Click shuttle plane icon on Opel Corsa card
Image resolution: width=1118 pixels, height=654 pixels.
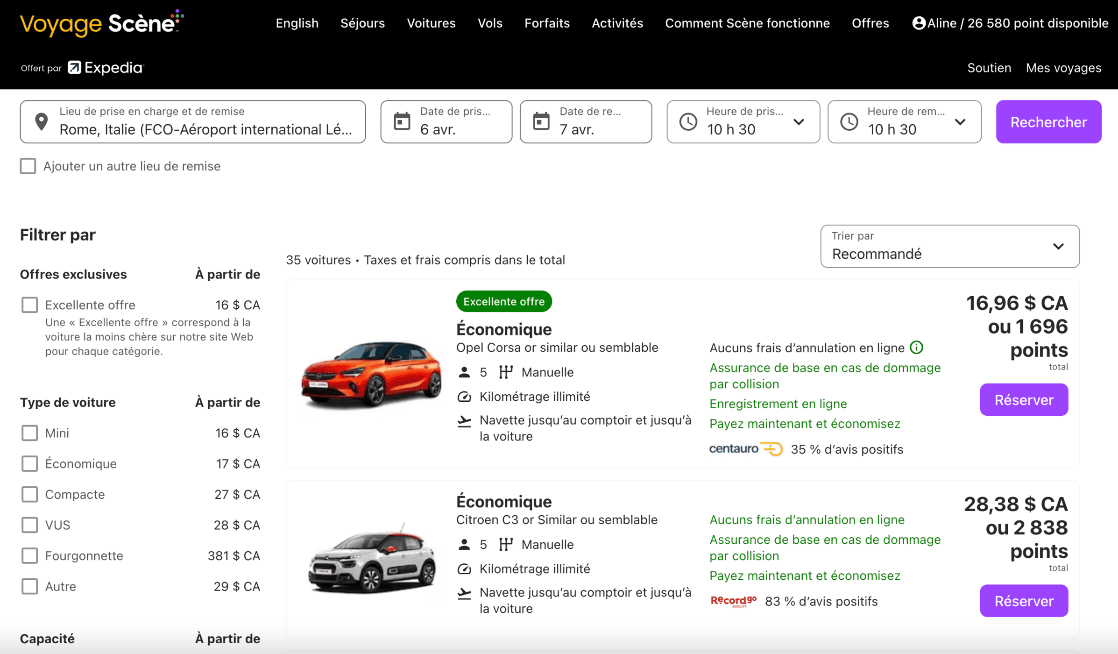pos(464,421)
